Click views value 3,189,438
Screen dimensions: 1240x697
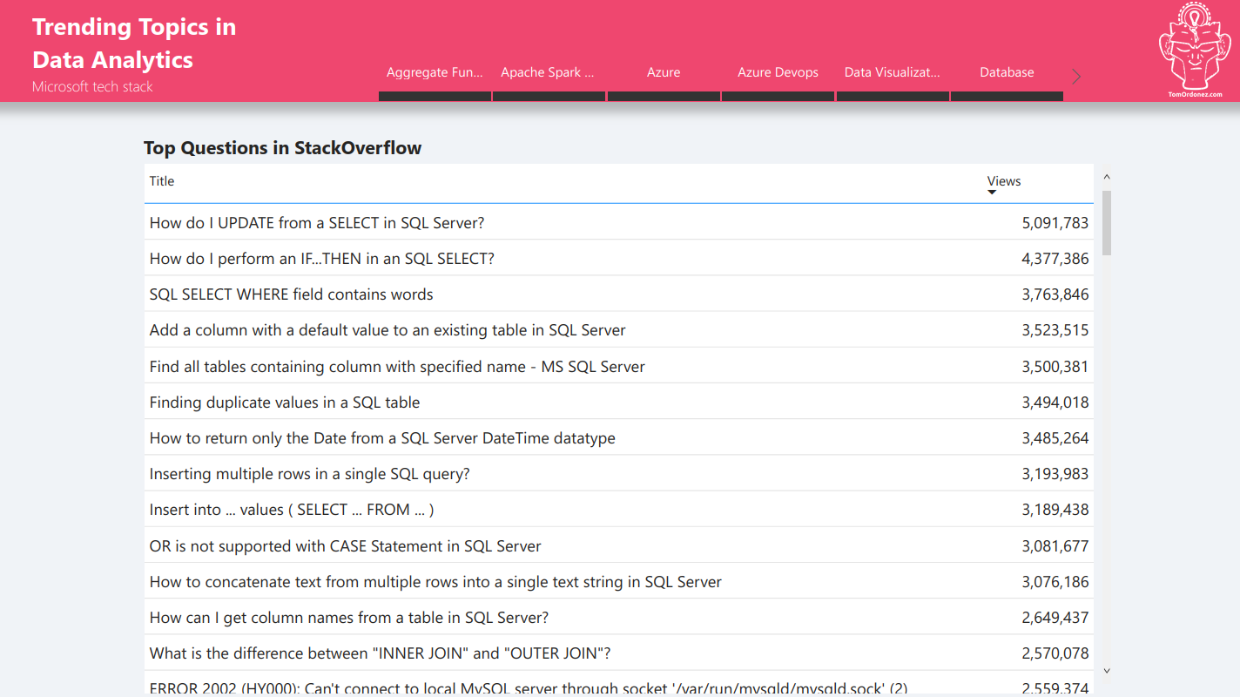pos(1055,509)
